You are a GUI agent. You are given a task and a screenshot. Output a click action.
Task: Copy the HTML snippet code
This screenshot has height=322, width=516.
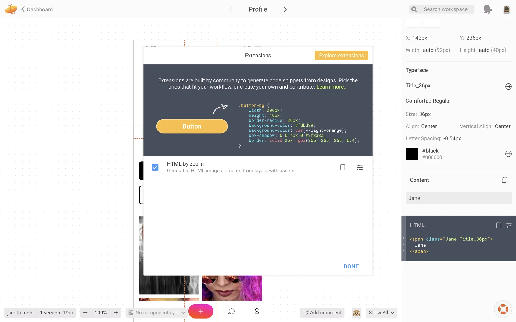[x=499, y=225]
